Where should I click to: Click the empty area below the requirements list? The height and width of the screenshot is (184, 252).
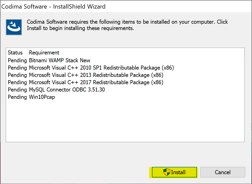coord(125,121)
